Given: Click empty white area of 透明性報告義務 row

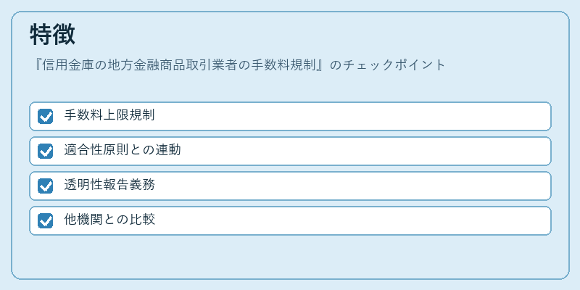Looking at the screenshot, I should pyautogui.click(x=352, y=186).
